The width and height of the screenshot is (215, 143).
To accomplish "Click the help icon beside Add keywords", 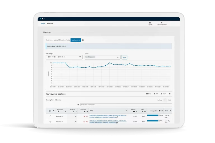I will (x=83, y=40).
